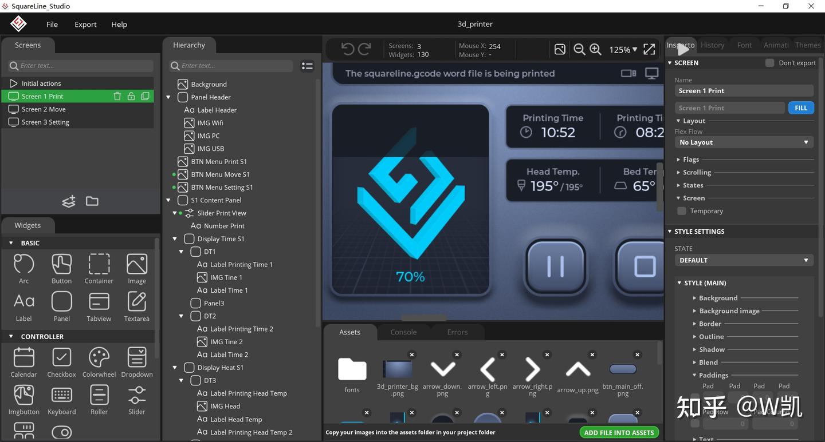Image resolution: width=825 pixels, height=442 pixels.
Task: Open the Flex Flow No Layout dropdown
Action: point(744,142)
